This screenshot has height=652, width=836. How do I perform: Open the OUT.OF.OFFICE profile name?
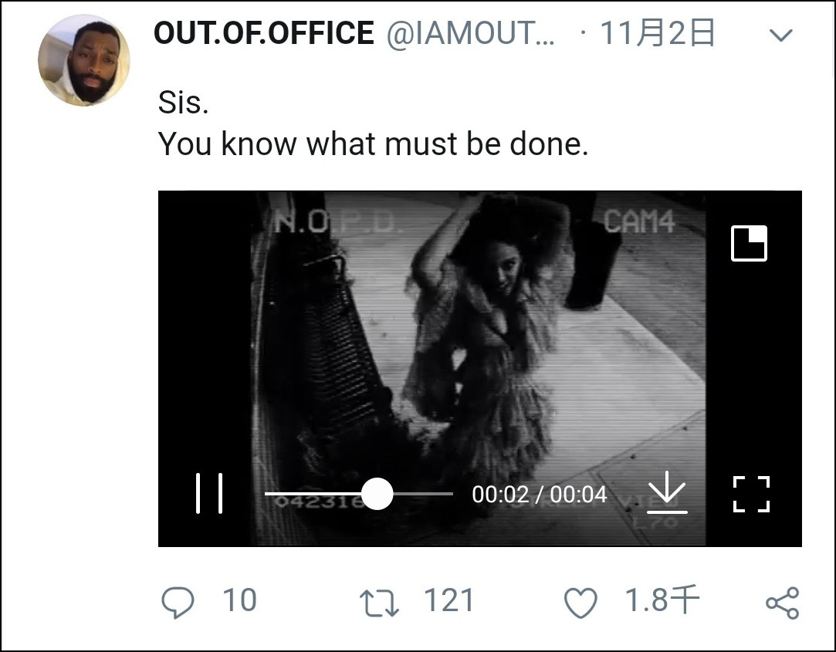263,33
